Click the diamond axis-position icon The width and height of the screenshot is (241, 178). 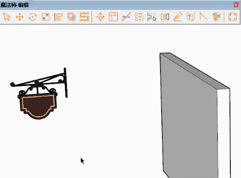[x=100, y=17]
